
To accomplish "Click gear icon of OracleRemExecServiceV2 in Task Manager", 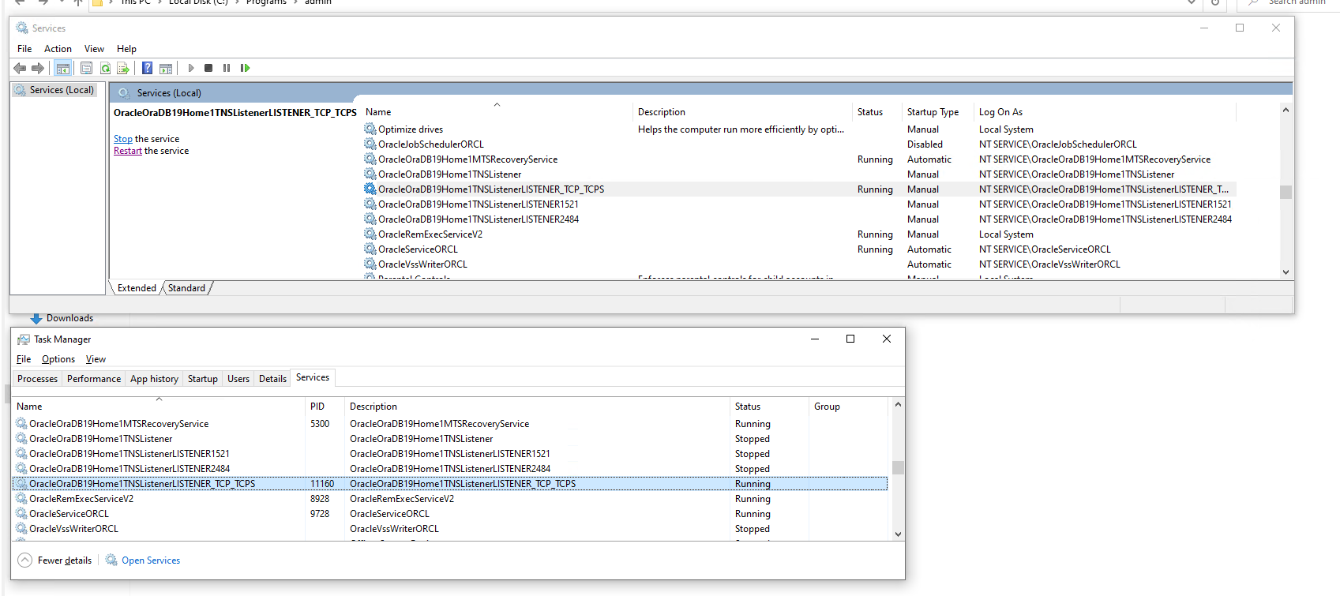I will (x=21, y=498).
